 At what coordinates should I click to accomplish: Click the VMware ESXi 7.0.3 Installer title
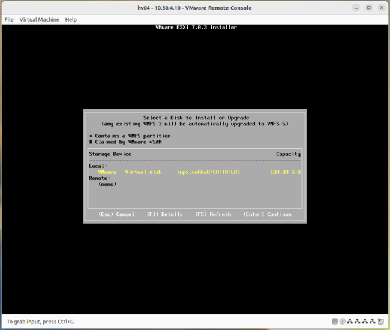pyautogui.click(x=196, y=27)
